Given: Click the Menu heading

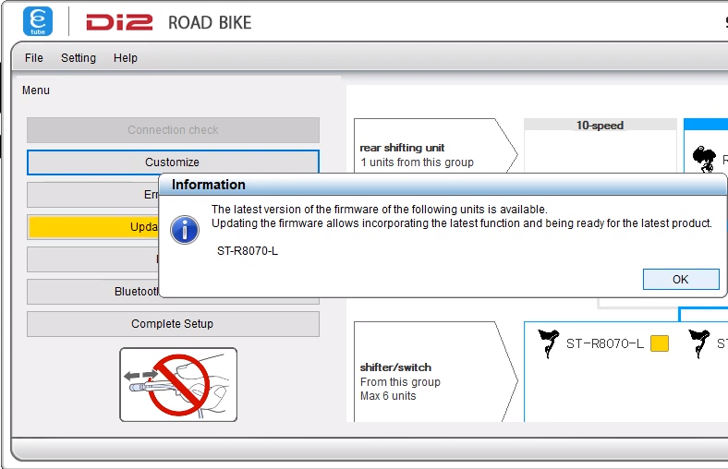Looking at the screenshot, I should click(36, 90).
